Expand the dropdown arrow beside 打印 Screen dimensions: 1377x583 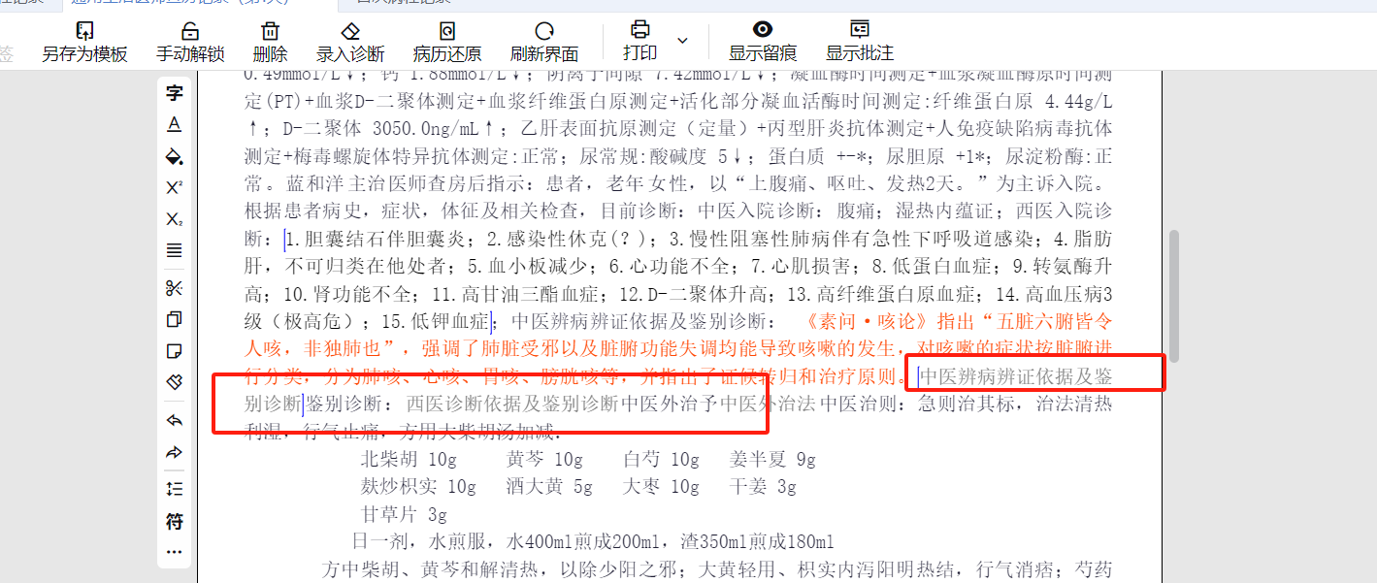[682, 41]
